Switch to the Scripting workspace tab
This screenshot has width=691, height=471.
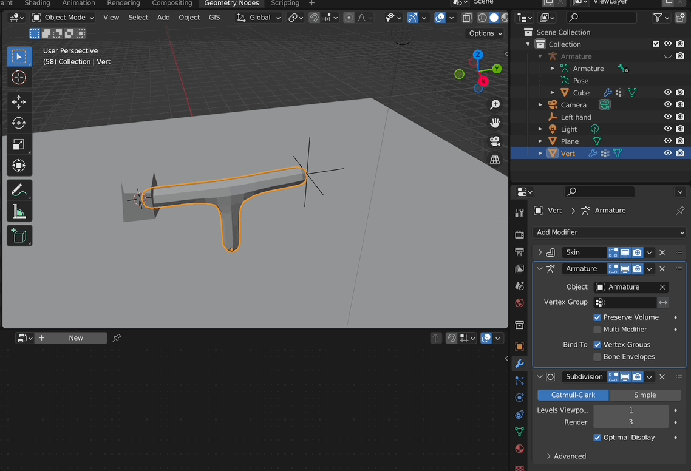click(x=285, y=4)
